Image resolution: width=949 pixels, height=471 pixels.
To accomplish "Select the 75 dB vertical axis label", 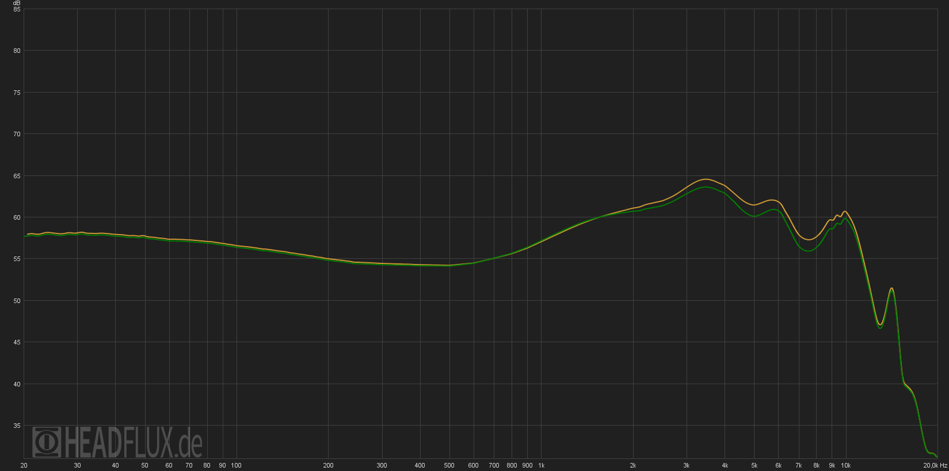I will (x=17, y=93).
